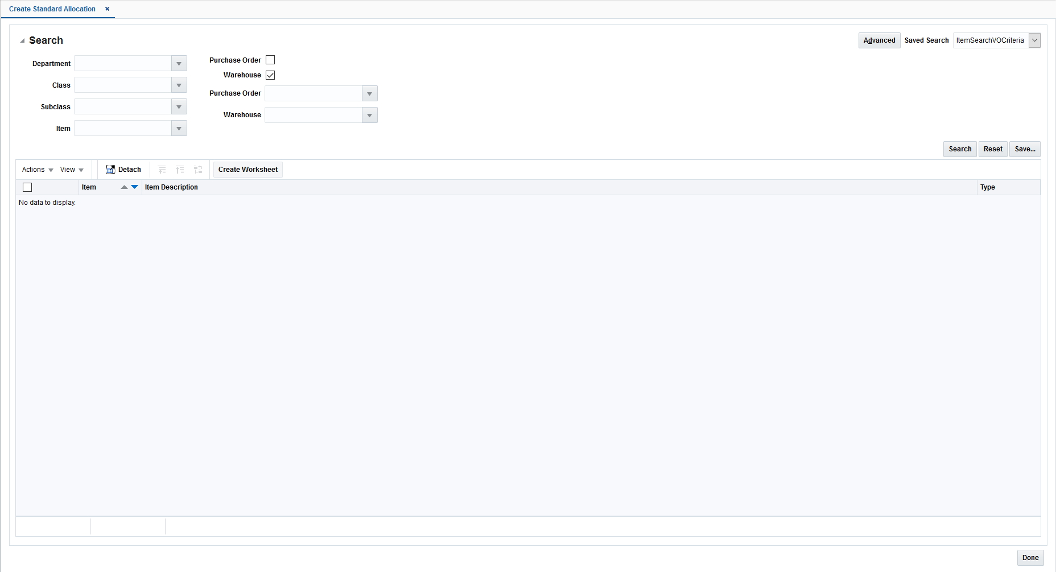Sort the Item column descending
Screen dimensions: 1056x572
pyautogui.click(x=133, y=187)
